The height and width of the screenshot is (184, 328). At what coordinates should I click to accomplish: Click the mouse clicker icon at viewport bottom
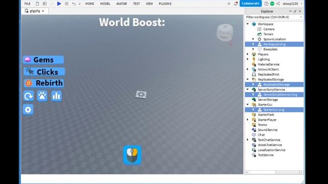[x=132, y=155]
